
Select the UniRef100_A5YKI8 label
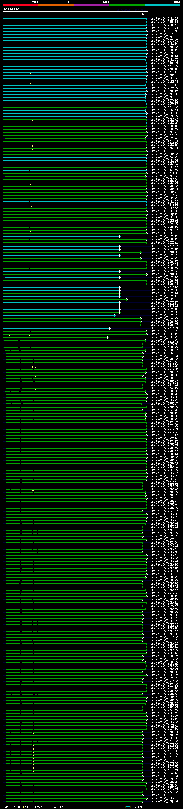coord(164,100)
